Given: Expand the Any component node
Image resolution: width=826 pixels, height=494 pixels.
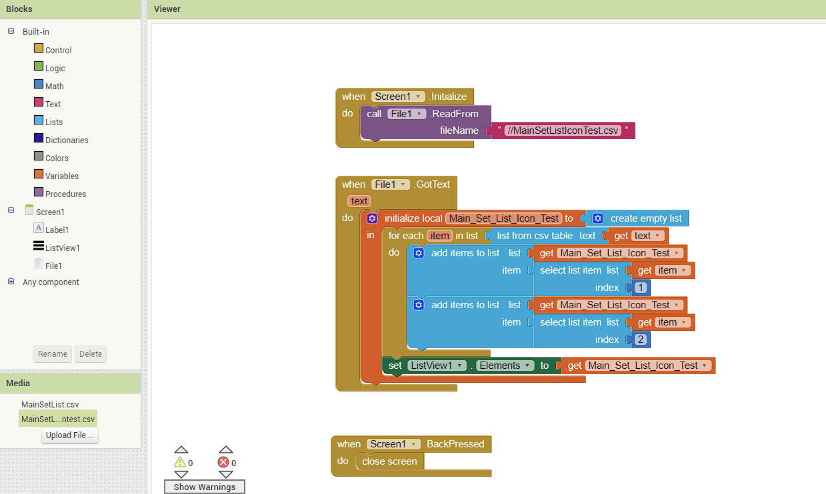Looking at the screenshot, I should click(11, 282).
